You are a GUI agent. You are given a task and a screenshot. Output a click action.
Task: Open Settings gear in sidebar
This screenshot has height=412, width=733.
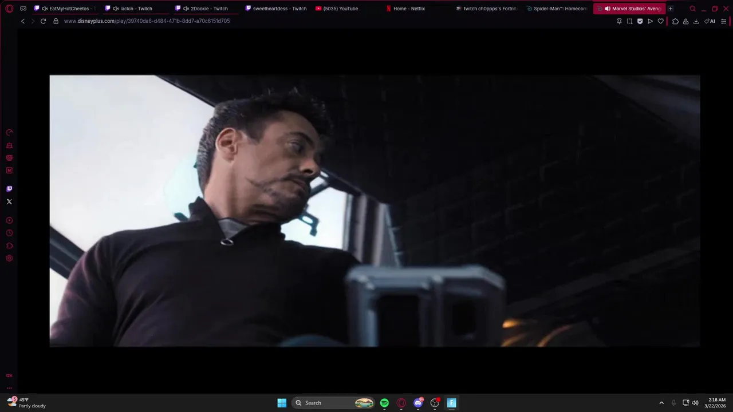tap(9, 258)
